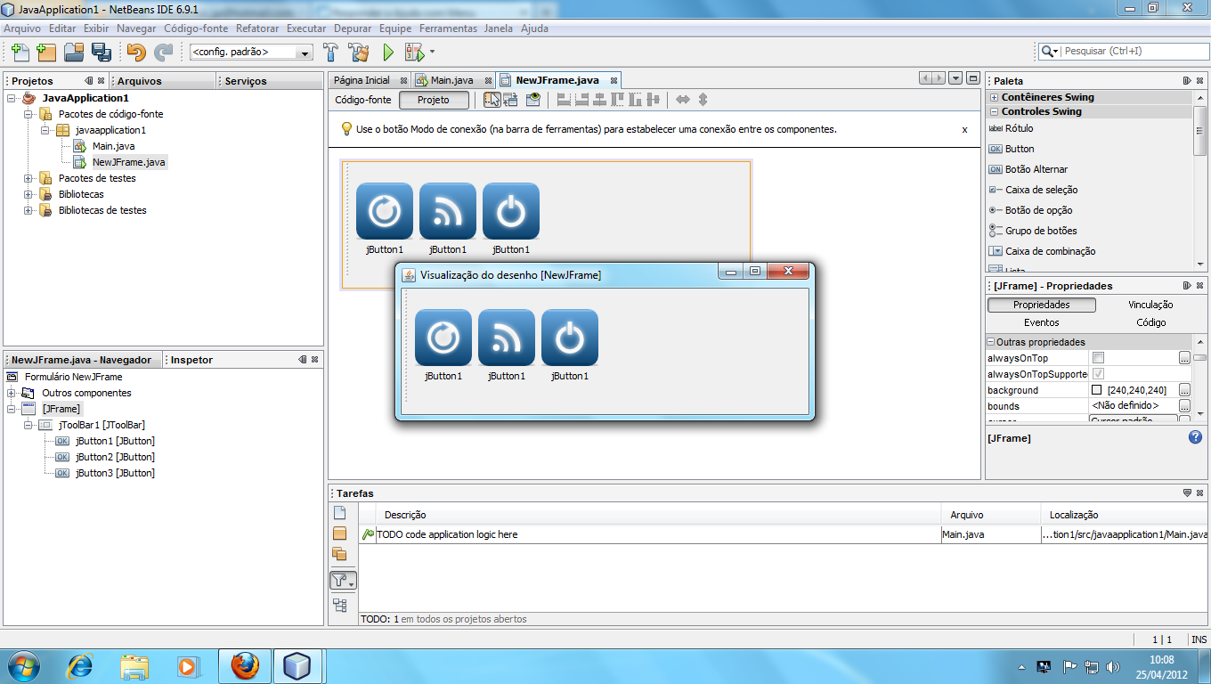This screenshot has height=684, width=1211.
Task: Open Firefox from the Windows taskbar
Action: [x=245, y=666]
